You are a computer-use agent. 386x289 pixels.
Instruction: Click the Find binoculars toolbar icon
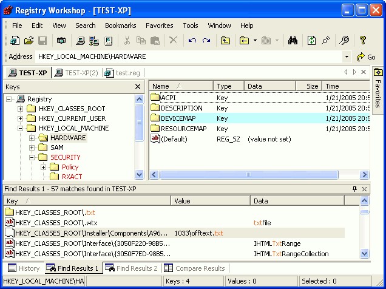(292, 41)
